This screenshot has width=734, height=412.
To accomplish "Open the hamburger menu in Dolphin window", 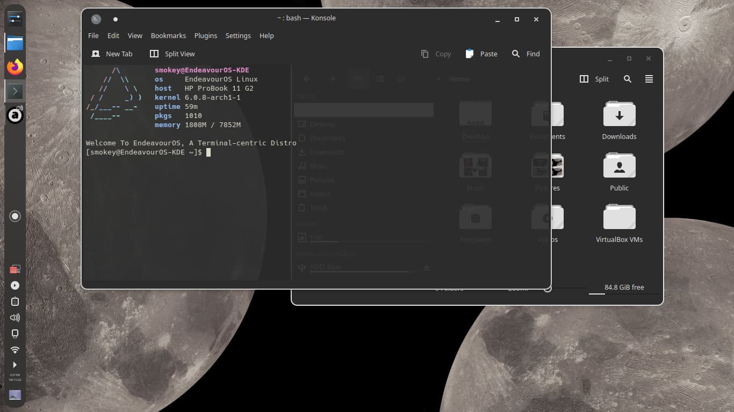I will 649,79.
